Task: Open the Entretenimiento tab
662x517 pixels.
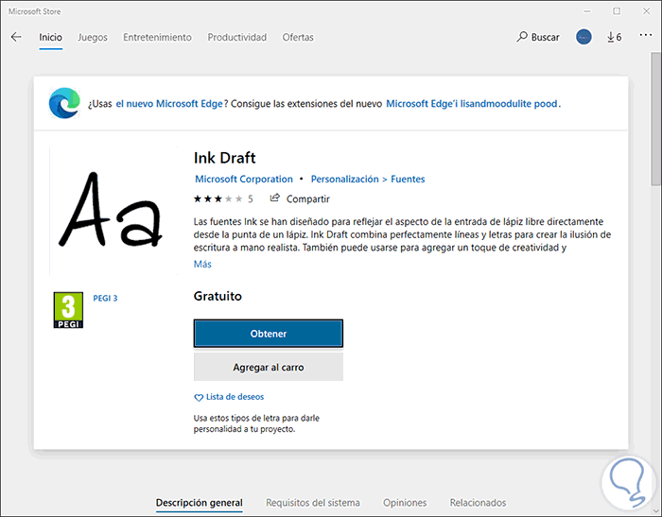Action: coord(157,37)
